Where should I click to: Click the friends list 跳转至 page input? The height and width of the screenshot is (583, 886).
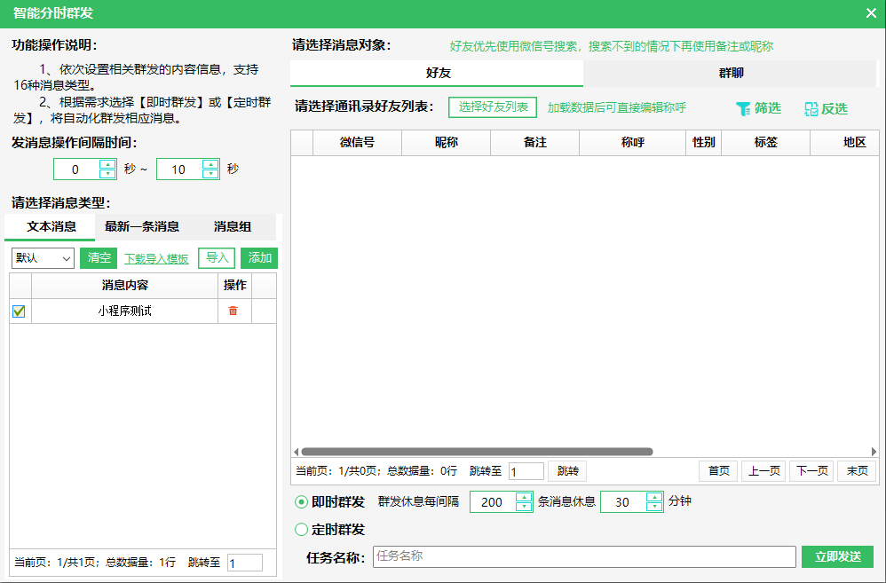(526, 471)
